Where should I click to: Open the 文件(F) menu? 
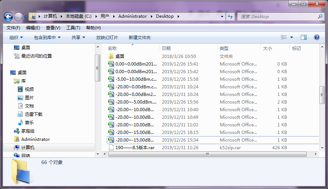click(13, 28)
